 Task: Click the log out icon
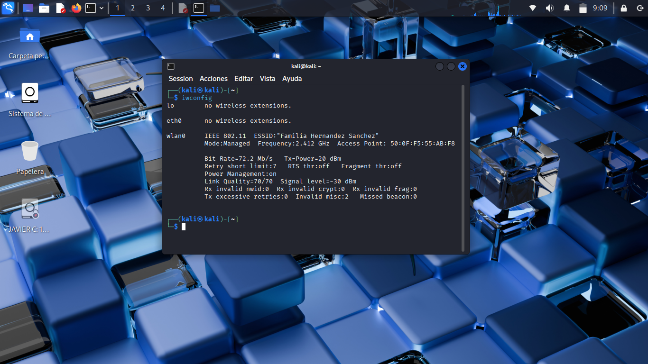tap(639, 8)
